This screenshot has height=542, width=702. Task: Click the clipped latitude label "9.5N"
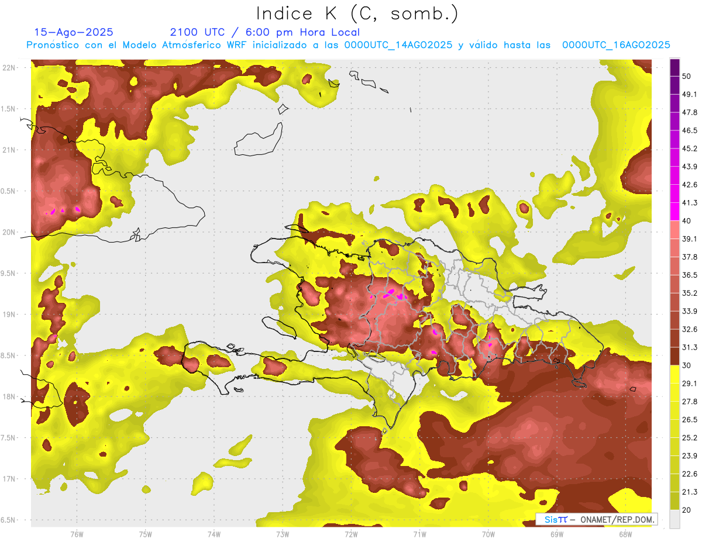click(8, 273)
